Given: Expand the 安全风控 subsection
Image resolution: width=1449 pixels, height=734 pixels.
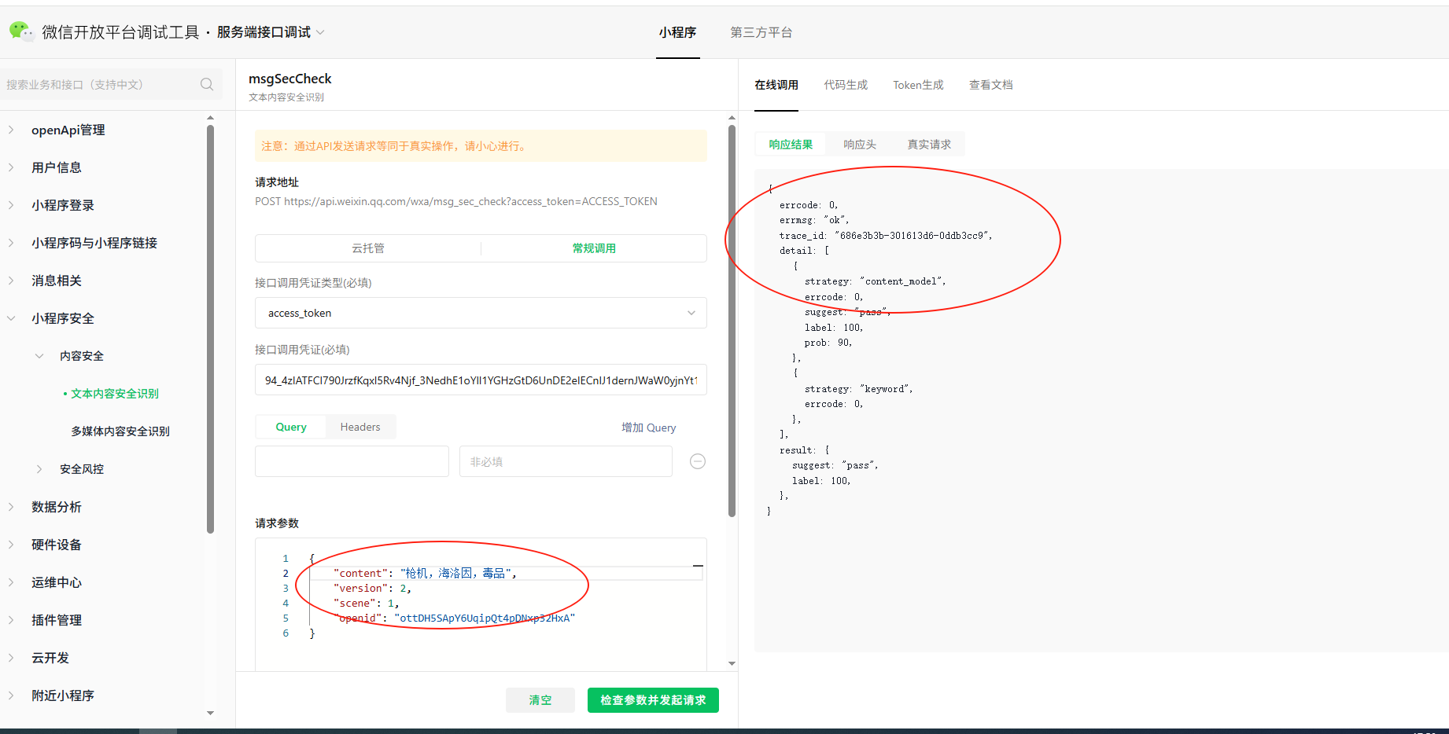Looking at the screenshot, I should pos(39,469).
